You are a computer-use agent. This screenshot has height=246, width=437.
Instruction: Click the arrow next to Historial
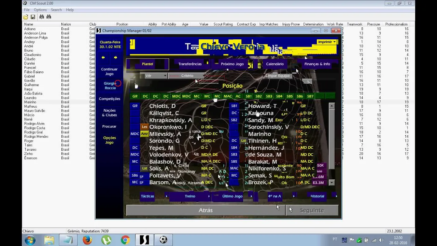point(336,196)
